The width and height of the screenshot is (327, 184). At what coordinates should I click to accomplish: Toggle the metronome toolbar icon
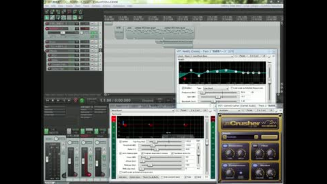tap(80, 12)
